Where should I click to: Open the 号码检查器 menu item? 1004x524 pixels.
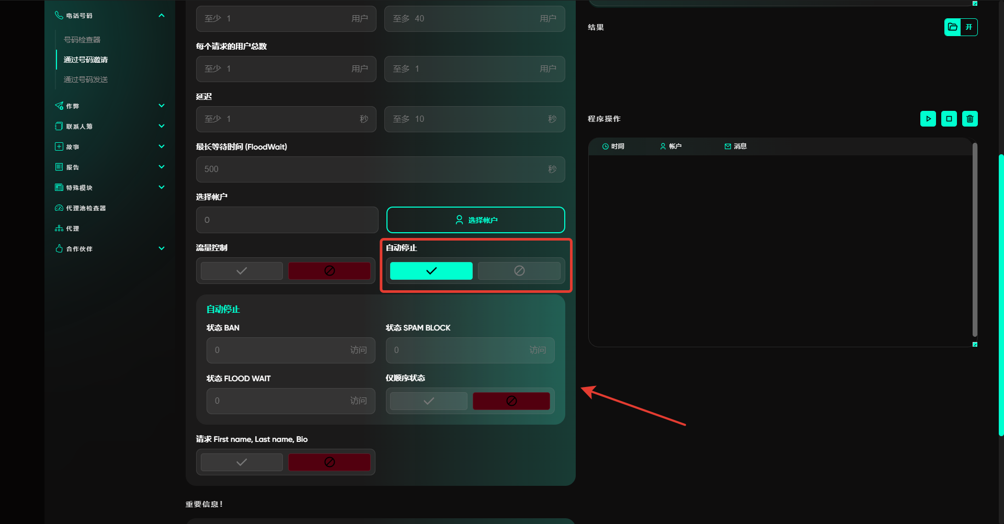point(82,40)
